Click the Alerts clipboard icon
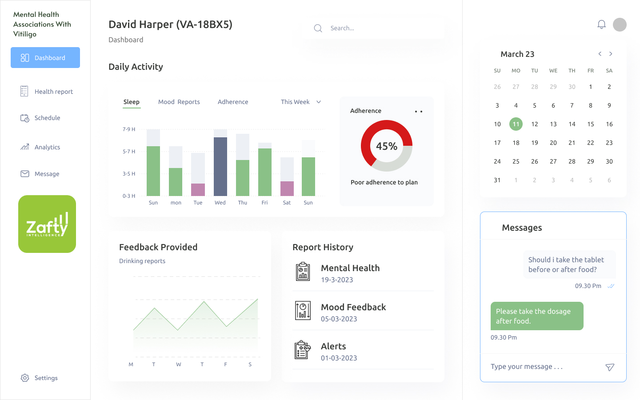 (x=303, y=350)
